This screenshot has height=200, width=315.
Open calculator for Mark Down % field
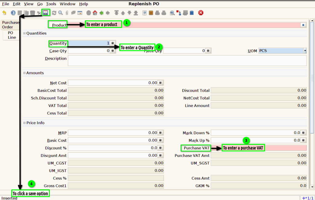click(303, 133)
